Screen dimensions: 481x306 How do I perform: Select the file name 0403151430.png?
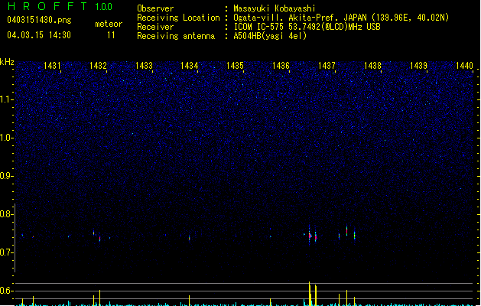39,20
